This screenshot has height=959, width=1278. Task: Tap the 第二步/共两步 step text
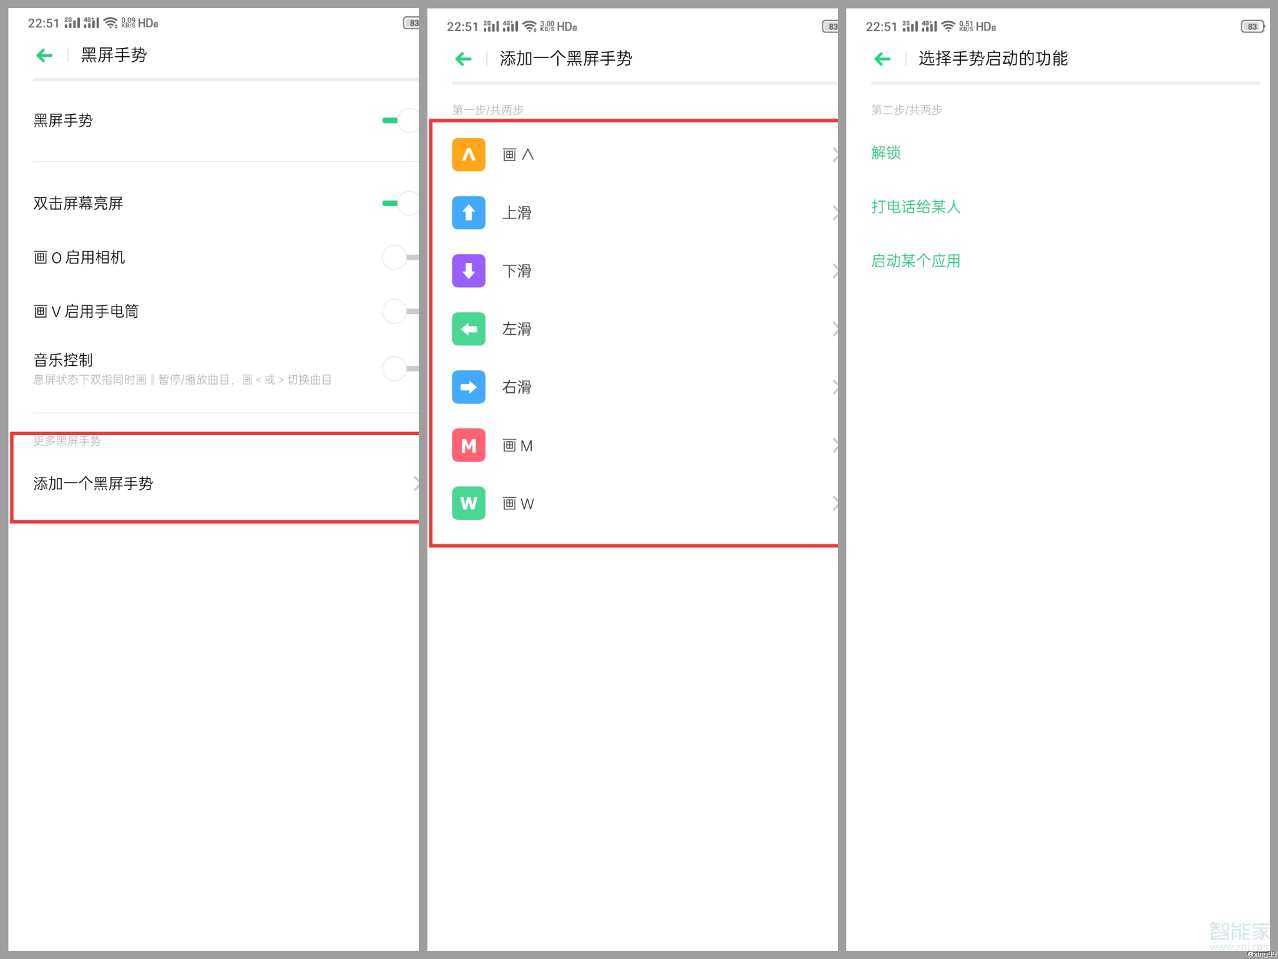tap(907, 110)
